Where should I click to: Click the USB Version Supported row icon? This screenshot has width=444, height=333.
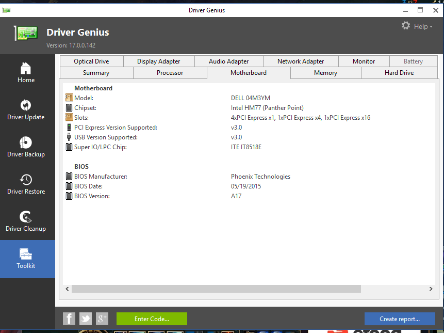pos(69,137)
